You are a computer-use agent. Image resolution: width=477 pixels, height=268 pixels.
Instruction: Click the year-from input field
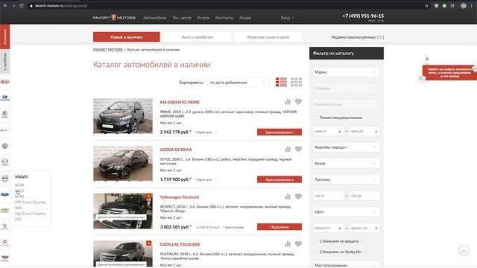point(328,196)
